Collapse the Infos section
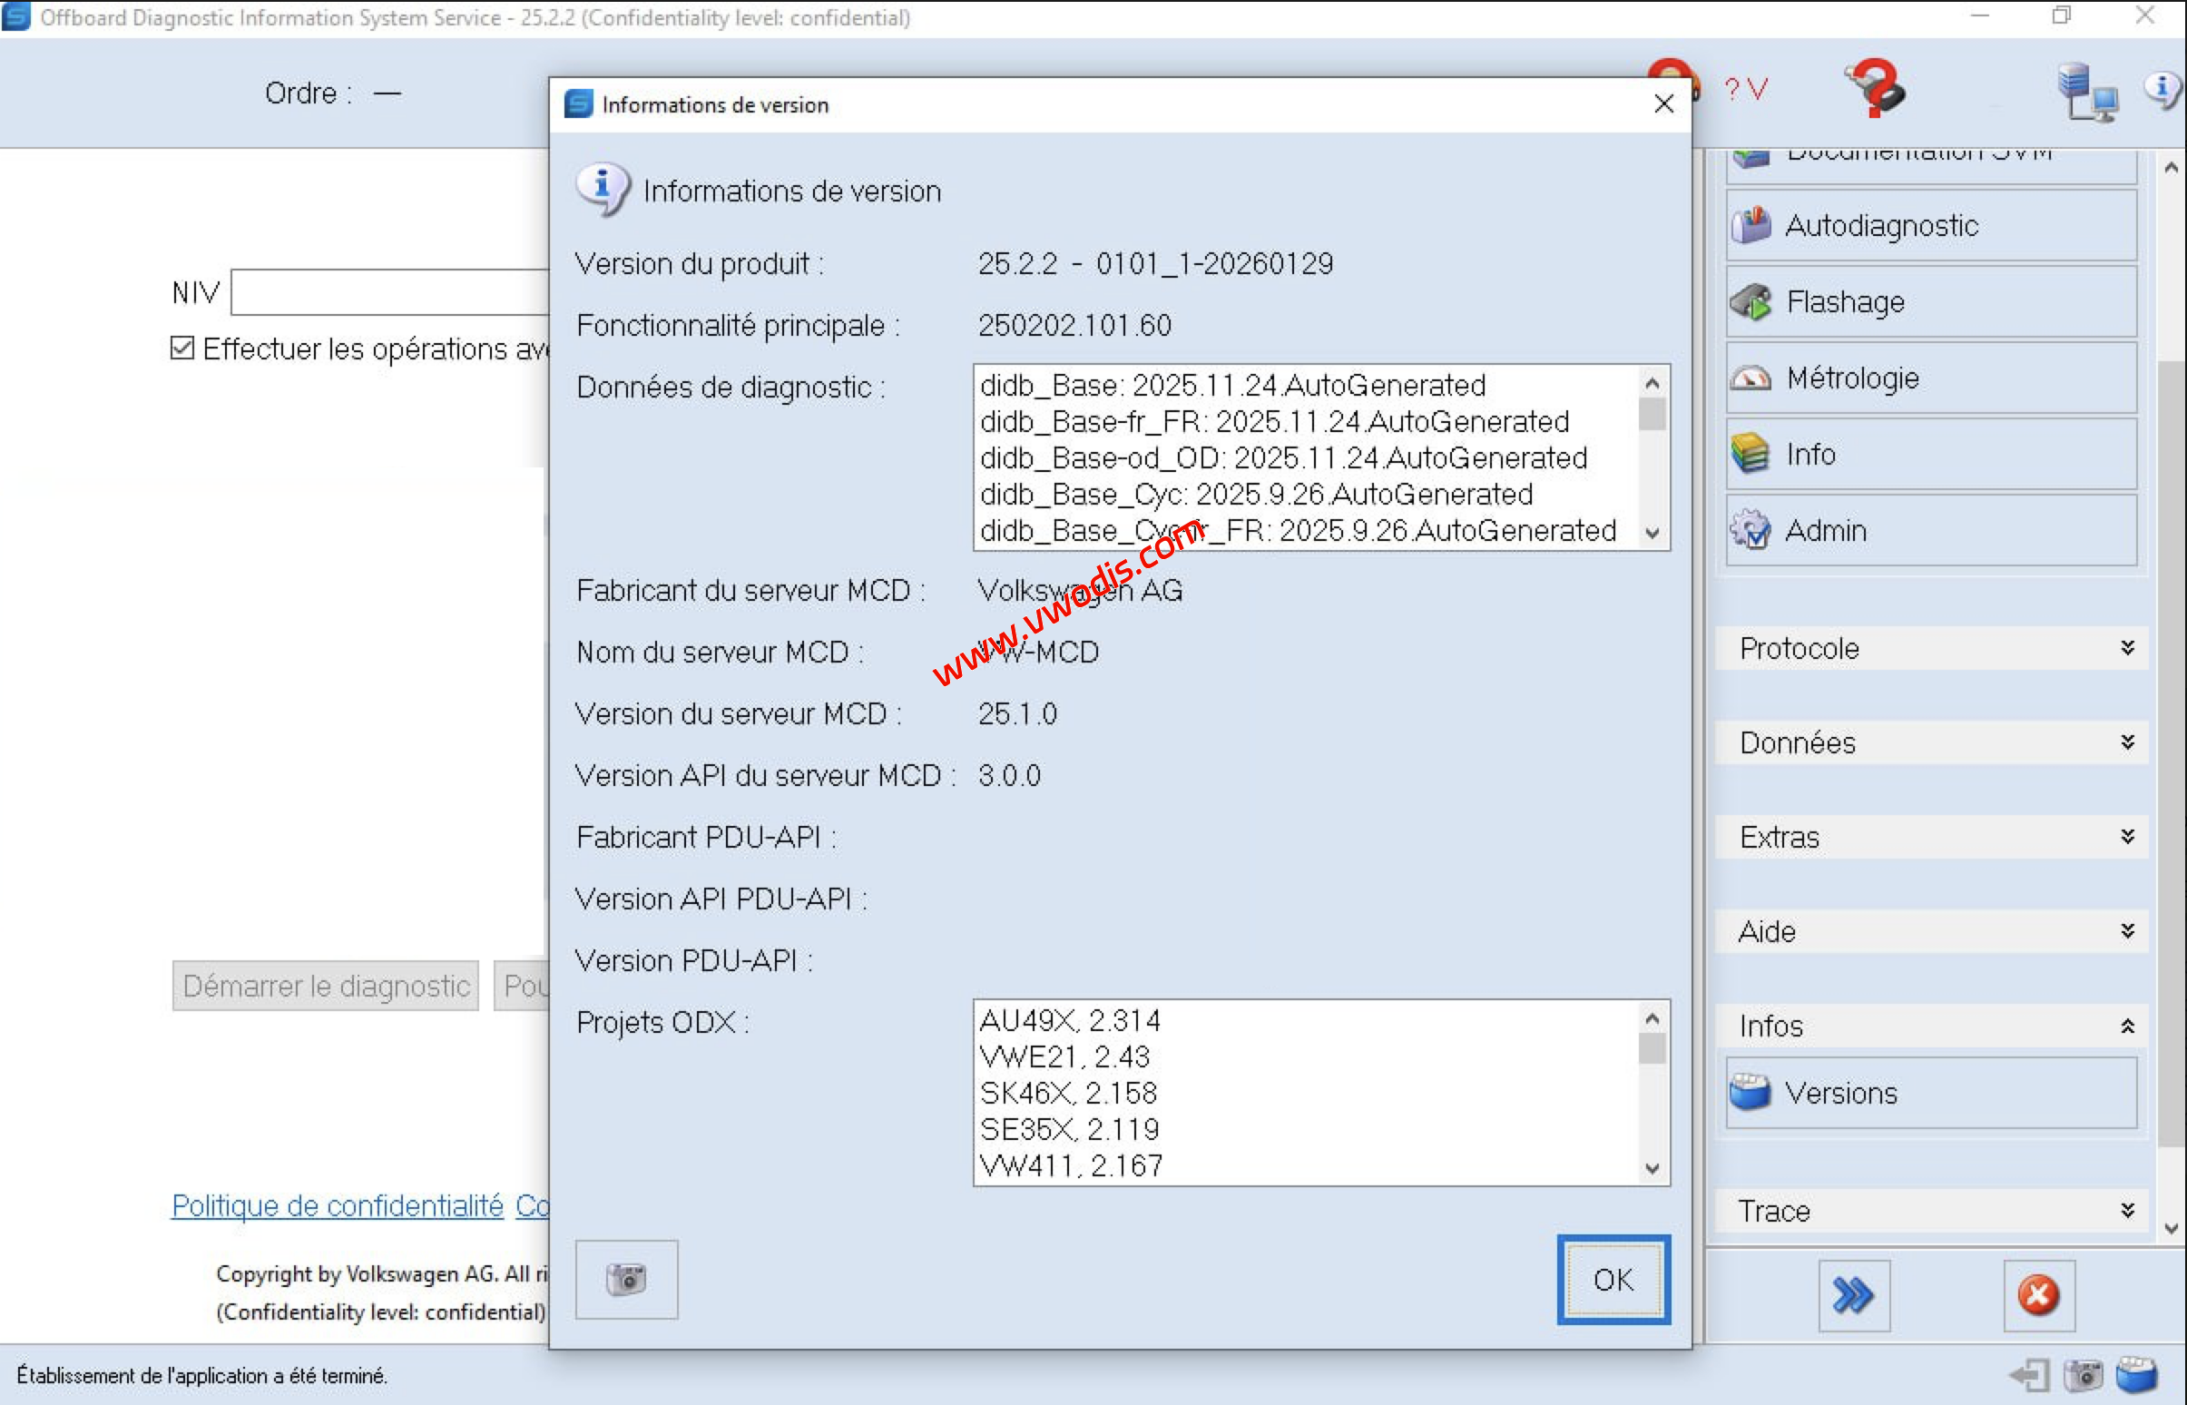Viewport: 2187px width, 1405px height. (2128, 1026)
